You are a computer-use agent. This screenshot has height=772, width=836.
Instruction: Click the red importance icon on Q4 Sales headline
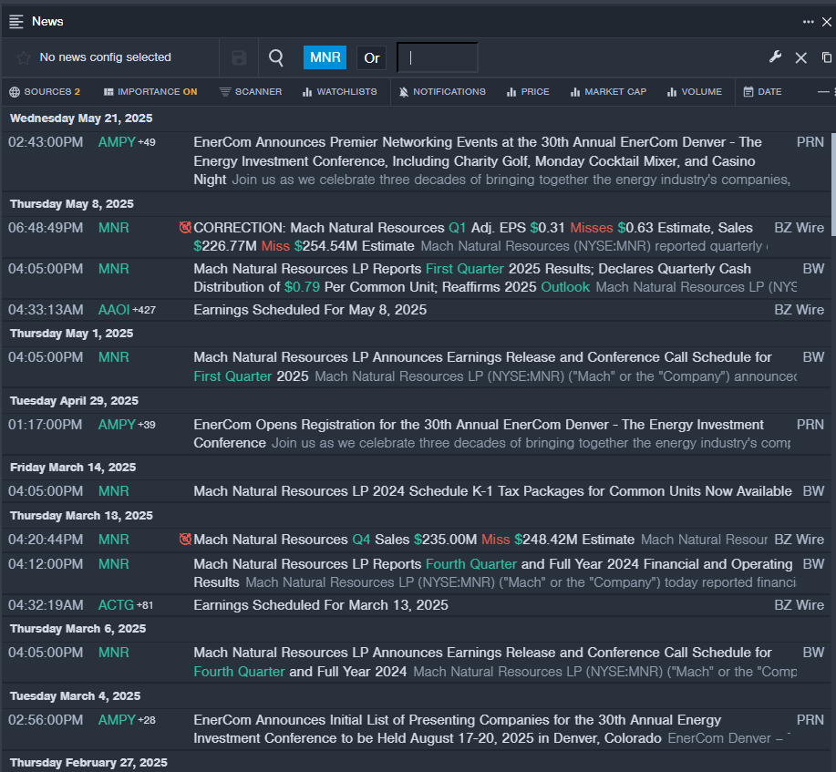[185, 540]
